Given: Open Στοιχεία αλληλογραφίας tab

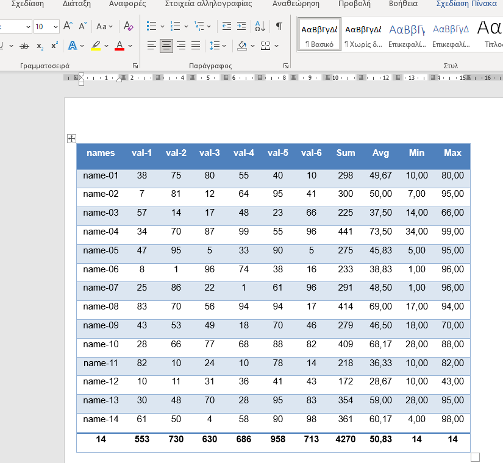Looking at the screenshot, I should coord(209,4).
